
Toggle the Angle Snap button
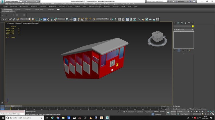tap(83, 19)
